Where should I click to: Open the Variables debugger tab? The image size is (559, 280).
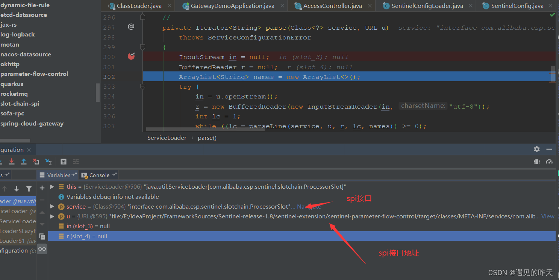58,175
